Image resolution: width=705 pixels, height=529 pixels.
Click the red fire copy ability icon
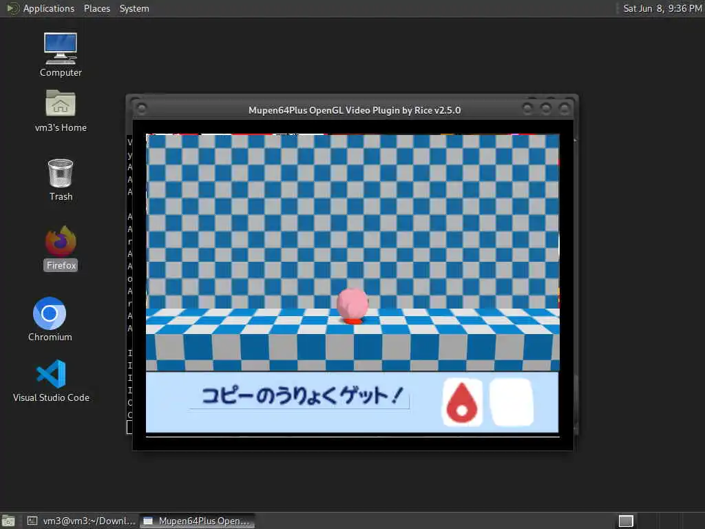point(462,402)
